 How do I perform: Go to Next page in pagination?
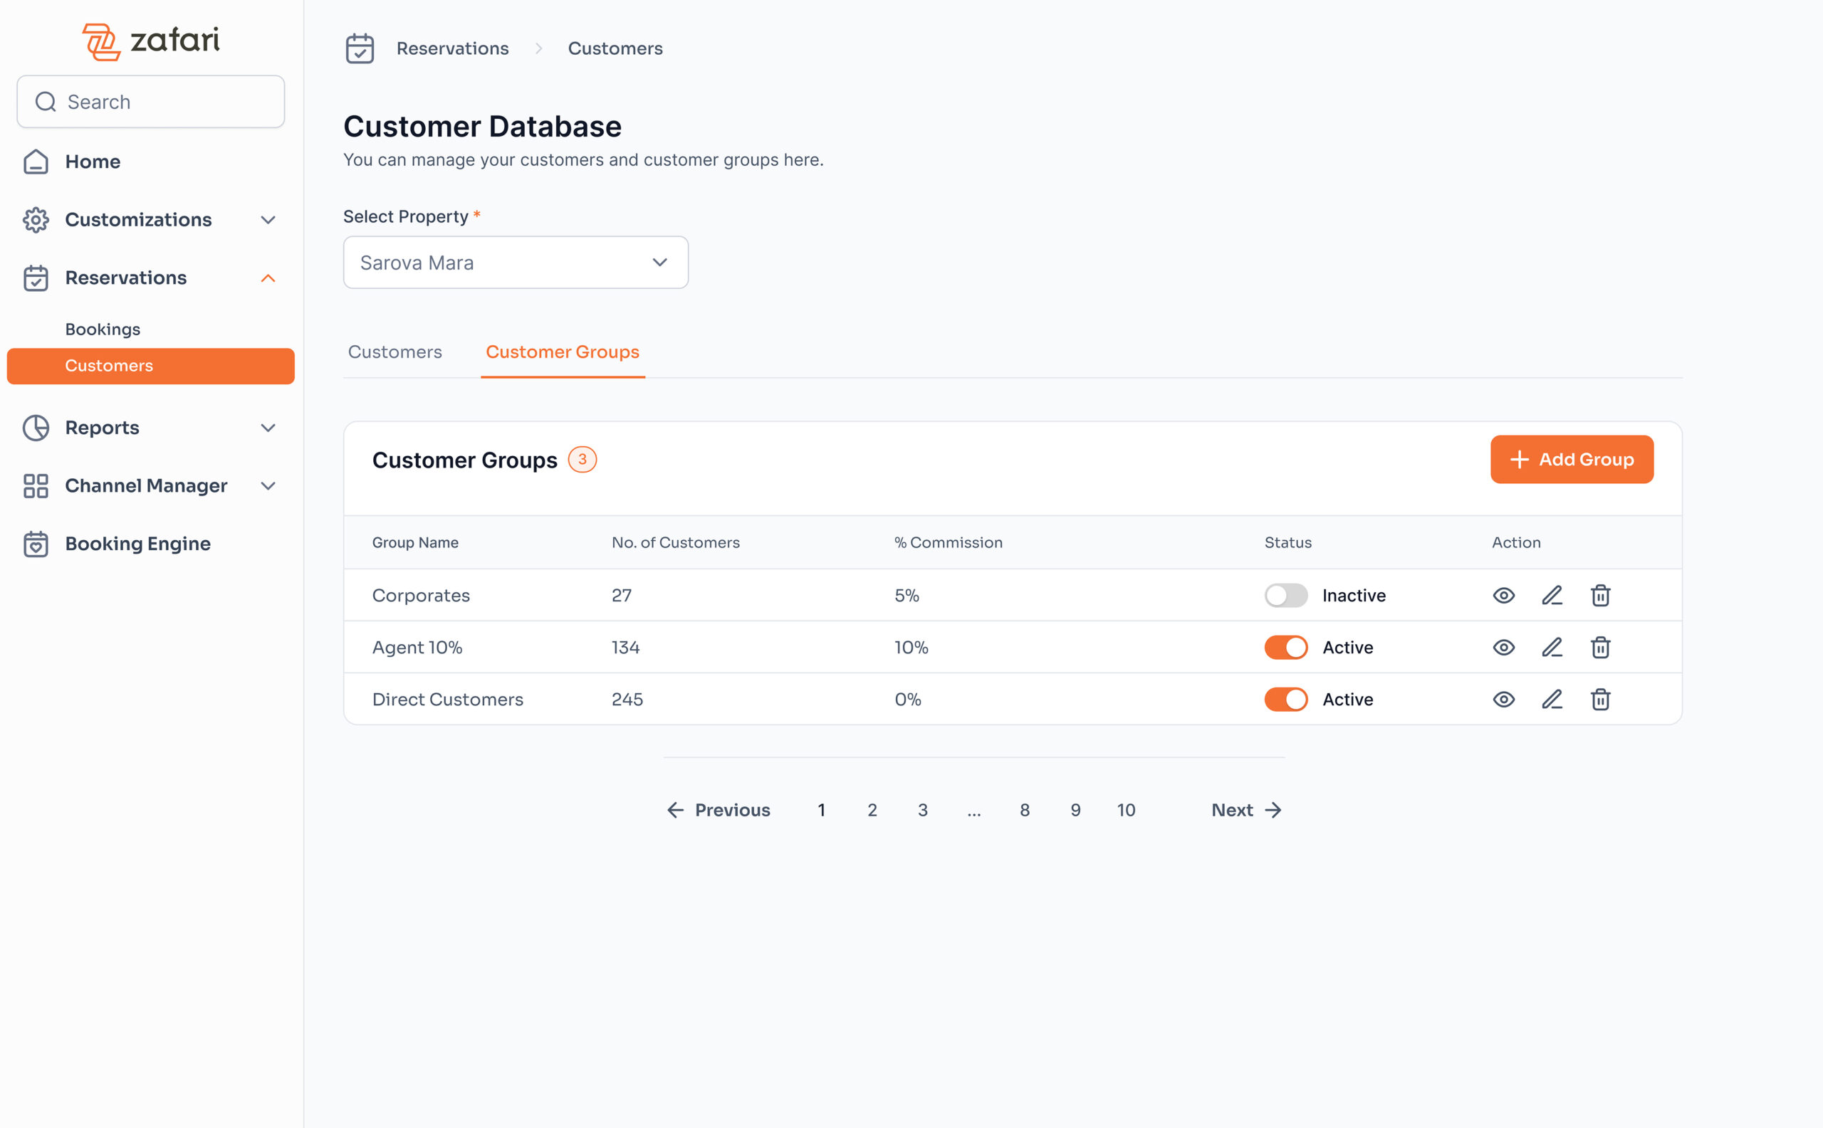point(1246,809)
